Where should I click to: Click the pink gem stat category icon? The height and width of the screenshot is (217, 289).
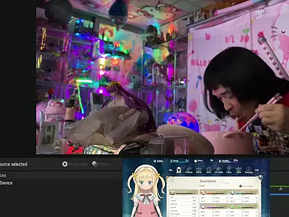click(203, 207)
